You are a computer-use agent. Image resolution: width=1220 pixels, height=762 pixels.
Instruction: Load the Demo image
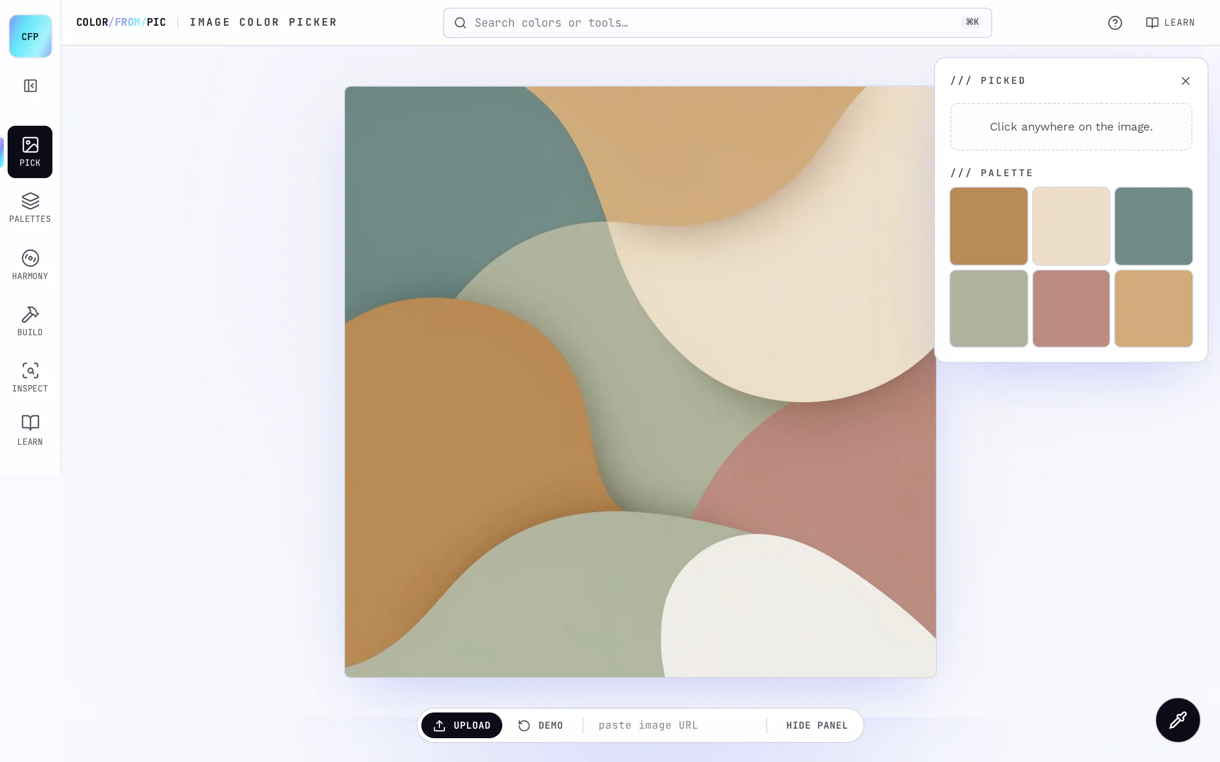[x=541, y=725]
